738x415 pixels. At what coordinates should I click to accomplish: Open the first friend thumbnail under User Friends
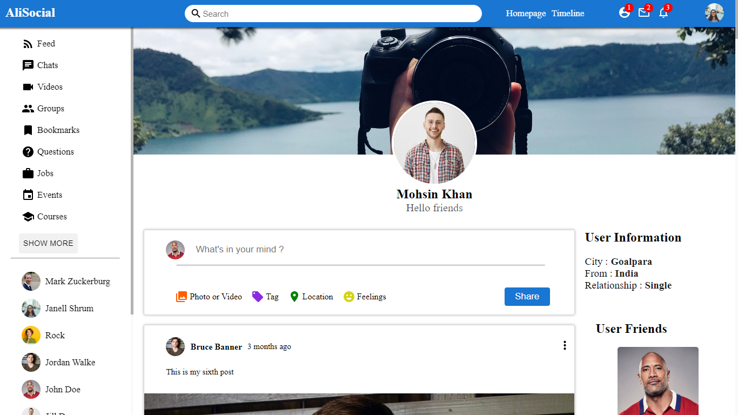coord(658,381)
